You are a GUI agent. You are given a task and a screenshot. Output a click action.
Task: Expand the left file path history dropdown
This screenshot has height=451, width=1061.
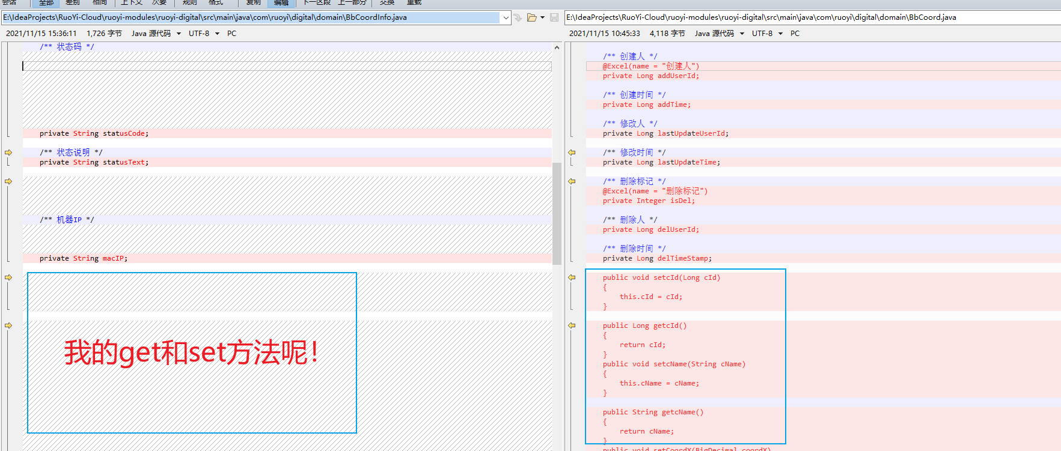506,17
